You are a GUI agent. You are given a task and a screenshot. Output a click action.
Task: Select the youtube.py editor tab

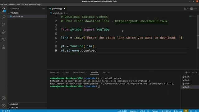57,9
